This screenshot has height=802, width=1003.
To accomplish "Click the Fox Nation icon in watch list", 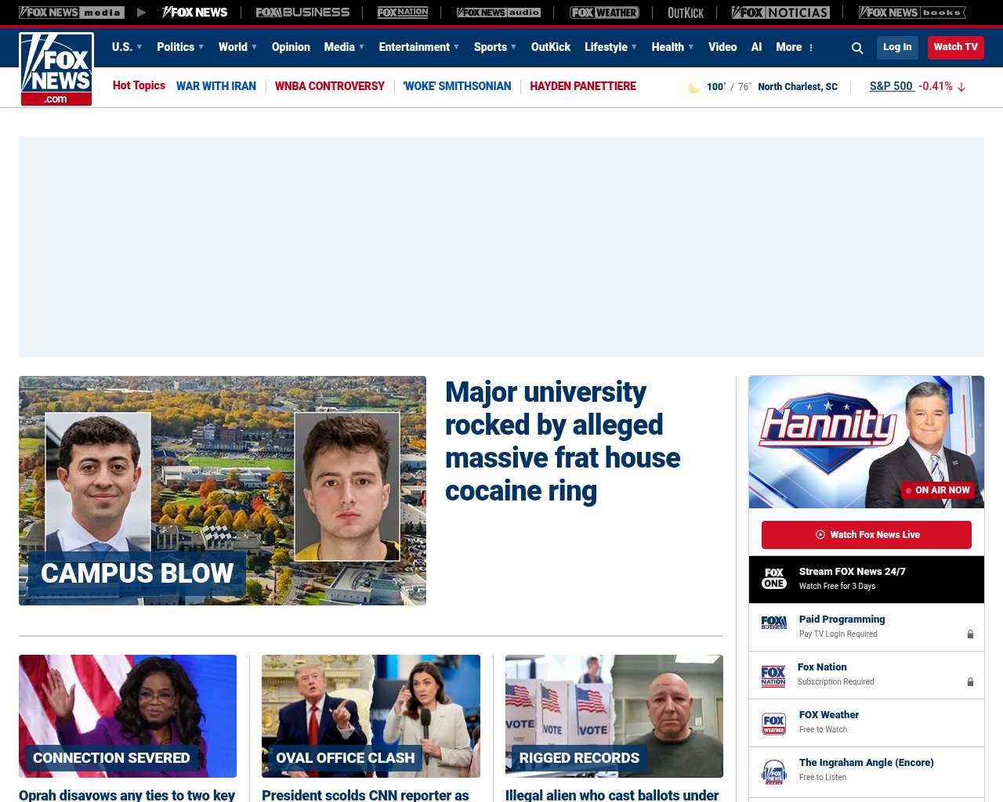I will pyautogui.click(x=773, y=675).
